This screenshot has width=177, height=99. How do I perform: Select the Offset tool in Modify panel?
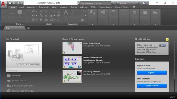pos(58,20)
